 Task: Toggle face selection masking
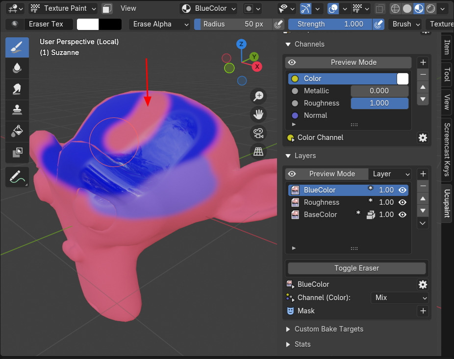[107, 8]
